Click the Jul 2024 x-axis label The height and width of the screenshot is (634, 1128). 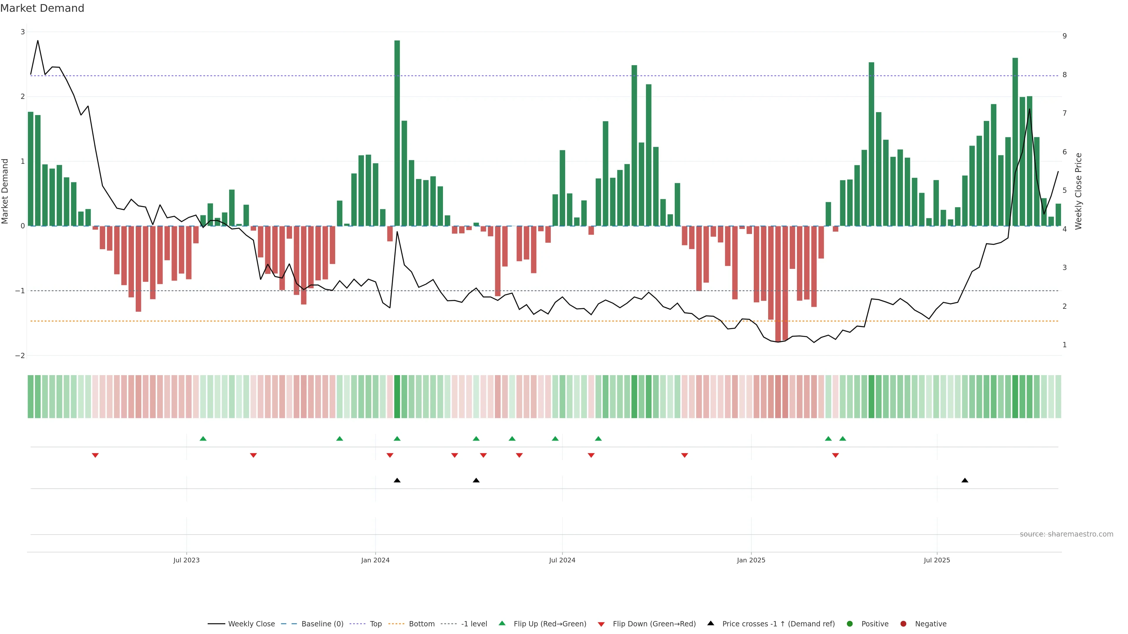[x=562, y=560]
